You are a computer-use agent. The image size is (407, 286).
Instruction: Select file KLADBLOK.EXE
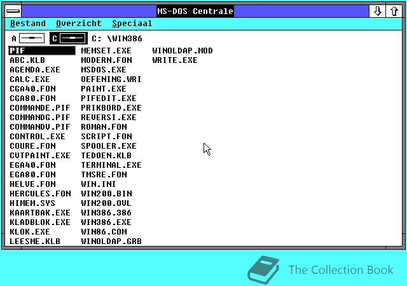click(x=40, y=222)
